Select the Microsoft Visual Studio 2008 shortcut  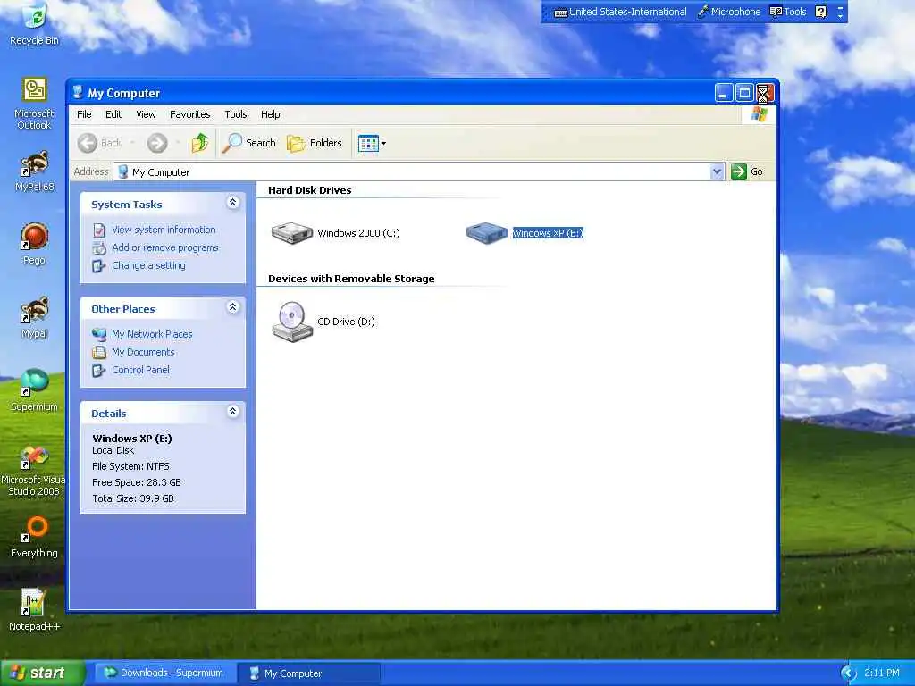[33, 470]
